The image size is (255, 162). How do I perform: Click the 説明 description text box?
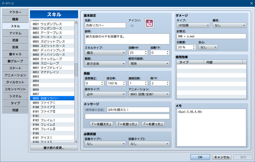(x=127, y=39)
